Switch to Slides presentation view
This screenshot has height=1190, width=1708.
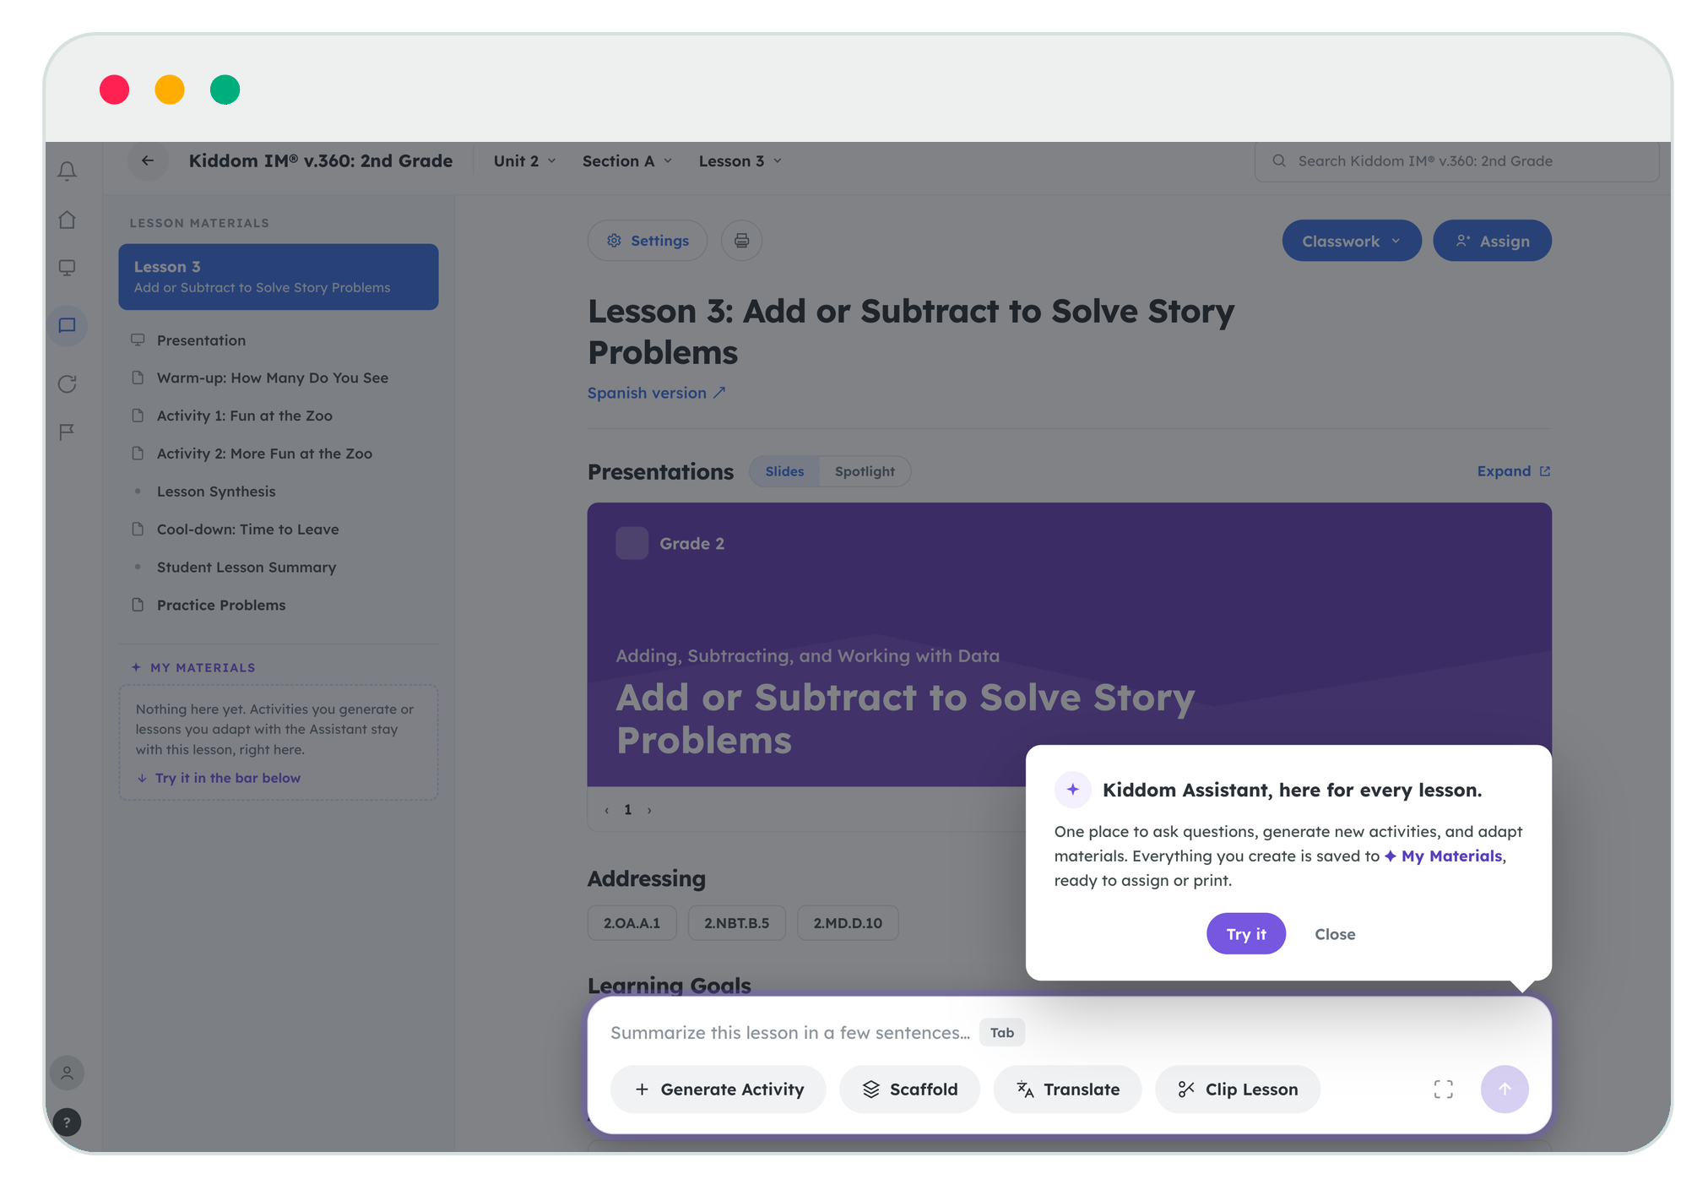pos(784,471)
